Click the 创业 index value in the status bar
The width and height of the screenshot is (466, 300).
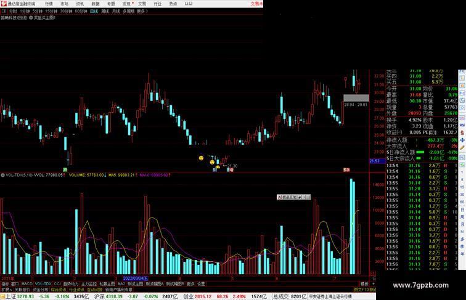203,296
